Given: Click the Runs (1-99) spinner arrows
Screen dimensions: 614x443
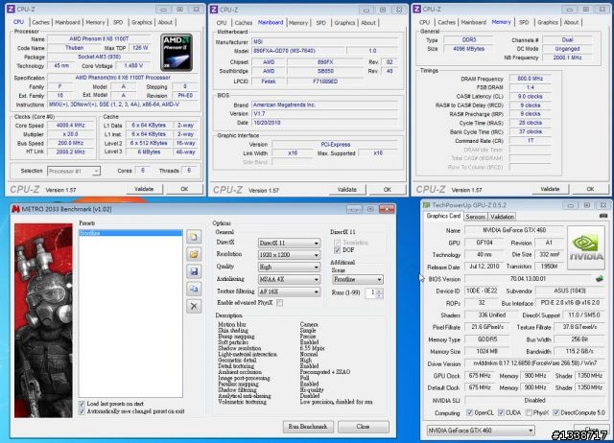Looking at the screenshot, I should pos(379,292).
